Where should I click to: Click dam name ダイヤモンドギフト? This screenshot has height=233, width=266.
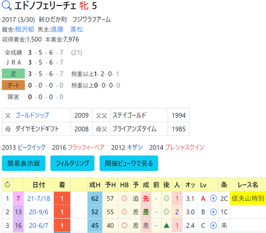pos(37,129)
